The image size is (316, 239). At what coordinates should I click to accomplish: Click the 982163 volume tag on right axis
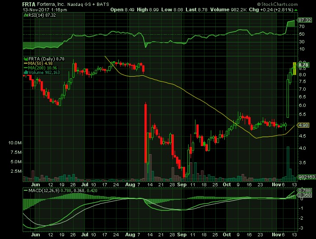point(307,177)
